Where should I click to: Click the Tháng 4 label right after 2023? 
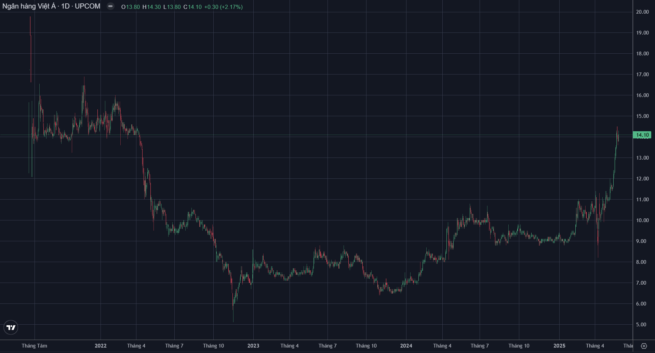coord(290,346)
